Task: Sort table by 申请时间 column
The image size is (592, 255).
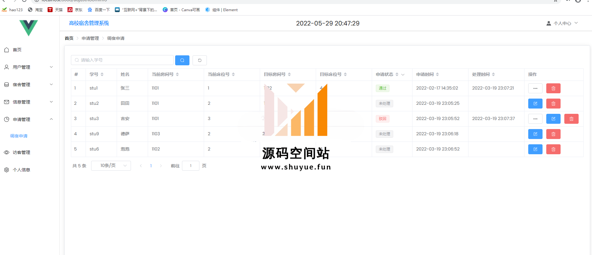Action: [437, 75]
